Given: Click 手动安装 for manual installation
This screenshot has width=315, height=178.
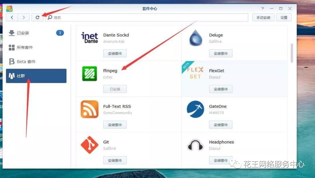Looking at the screenshot, I should coord(263,17).
